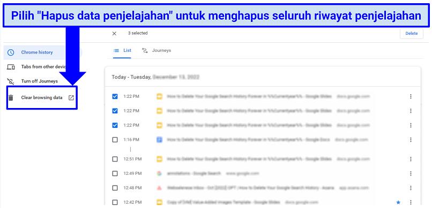432x208 pixels.
Task: Click the devices icon for Tabs from other devices
Action: [11, 67]
